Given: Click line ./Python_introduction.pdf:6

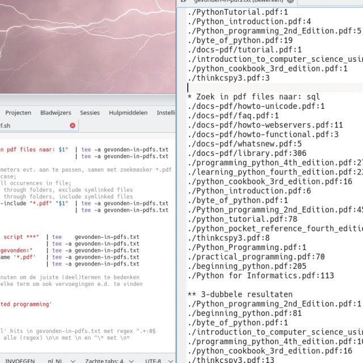Looking at the screenshot, I should click(250, 191).
